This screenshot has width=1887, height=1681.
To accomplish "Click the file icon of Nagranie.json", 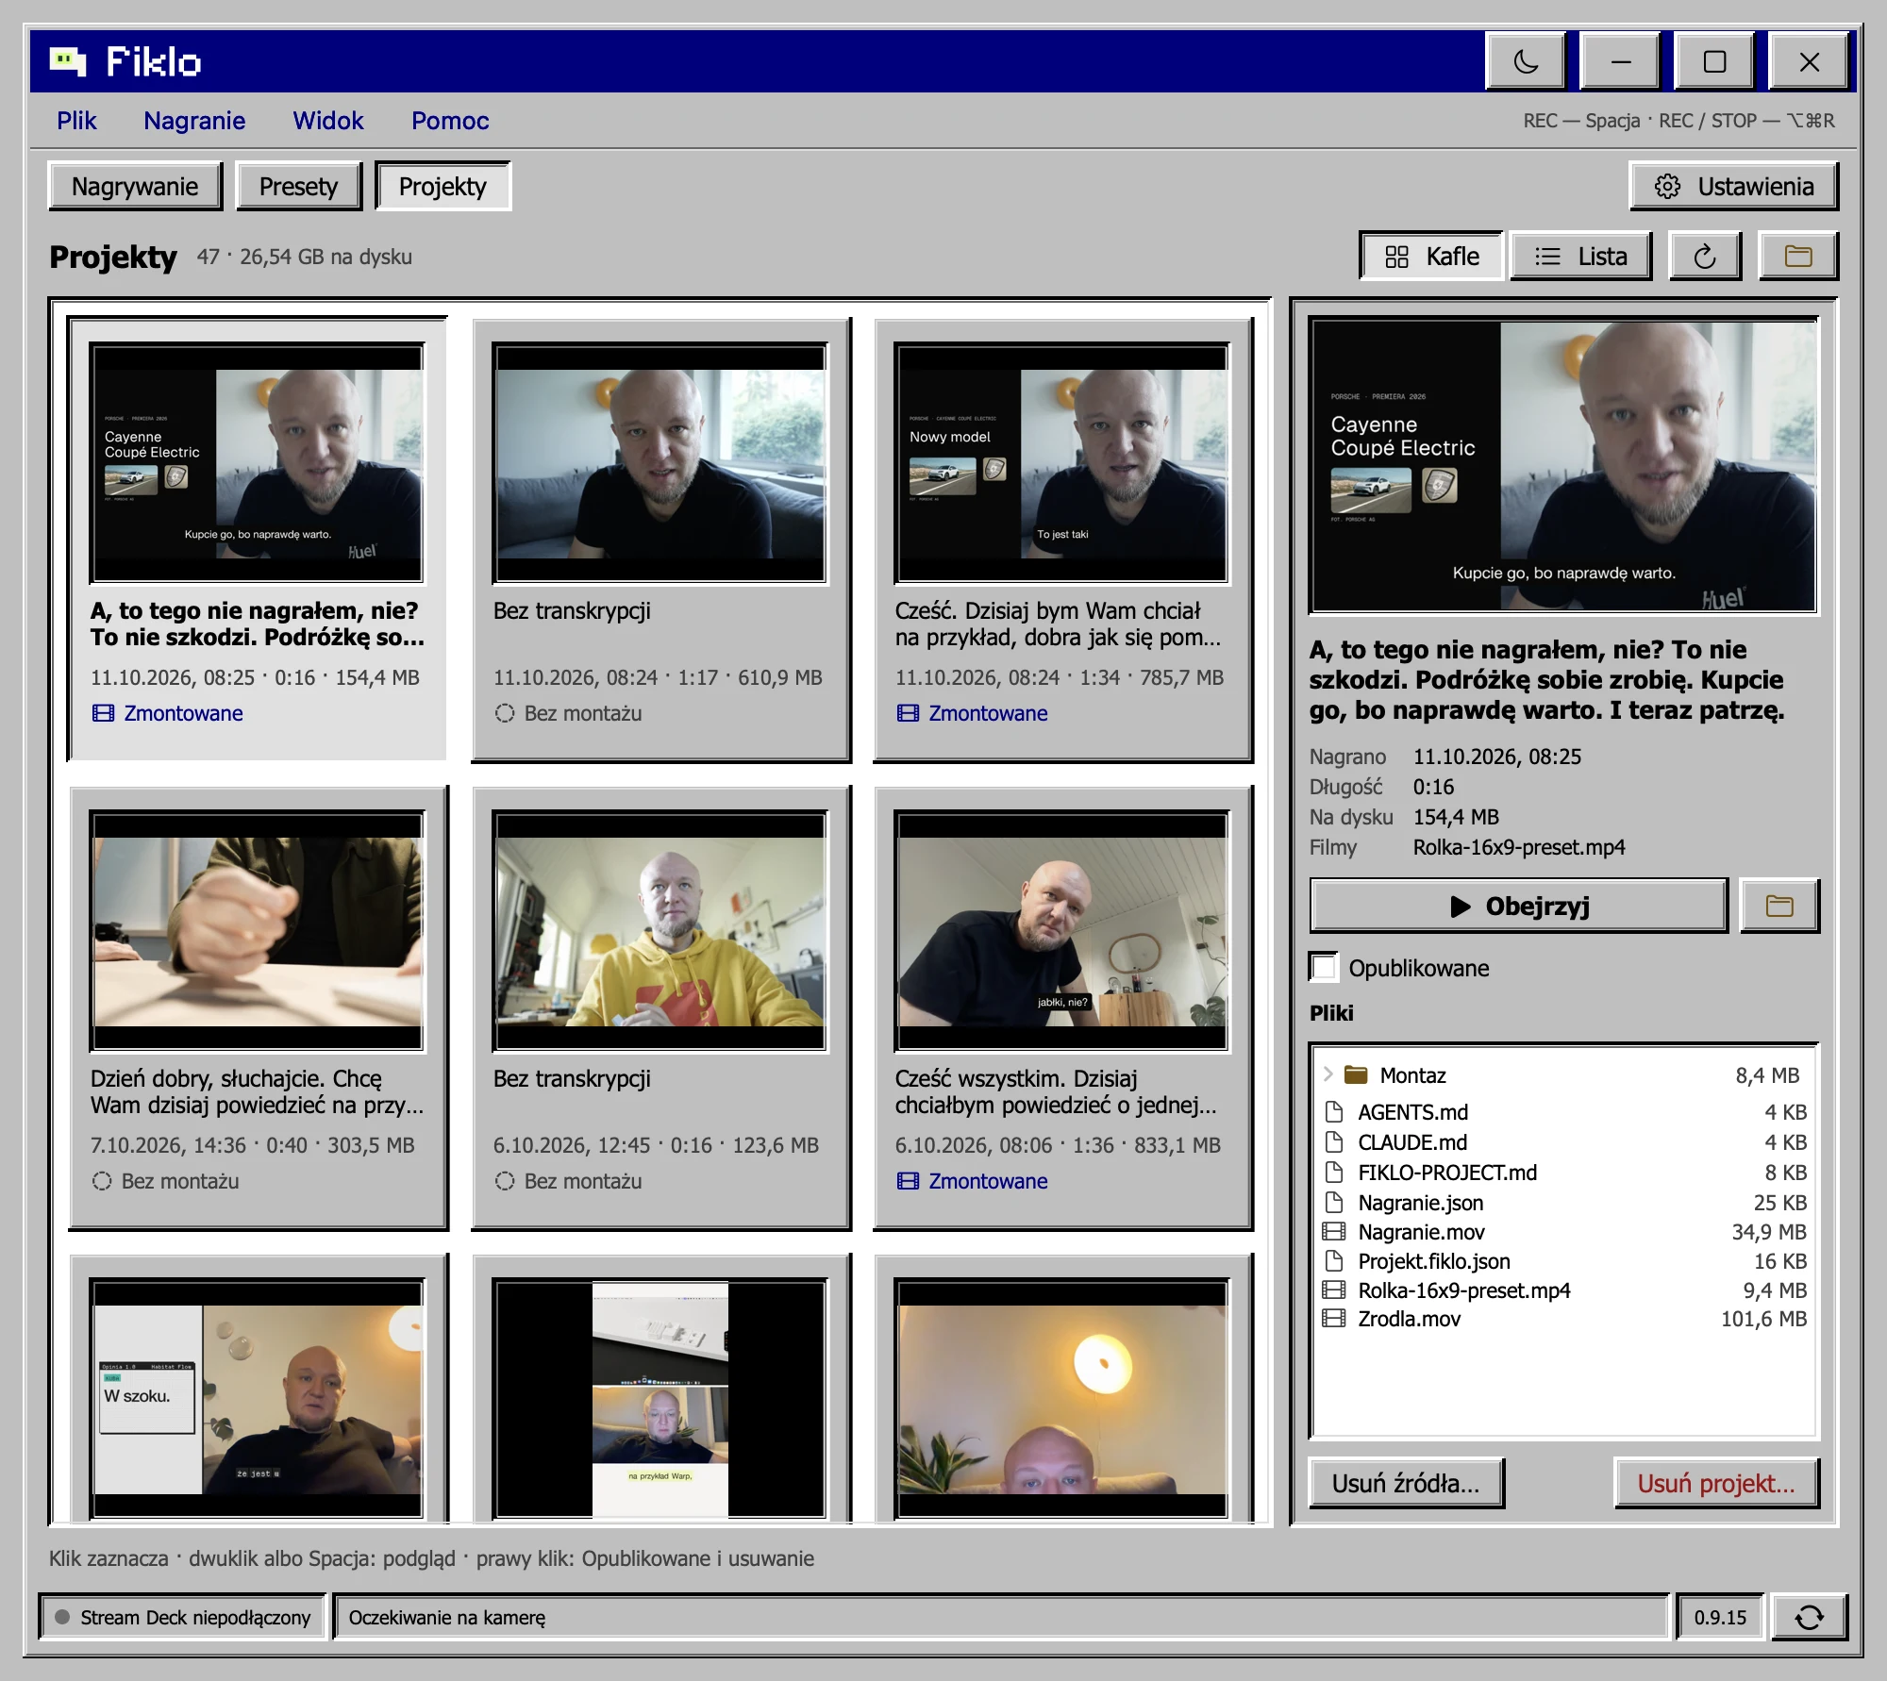I will (x=1334, y=1203).
